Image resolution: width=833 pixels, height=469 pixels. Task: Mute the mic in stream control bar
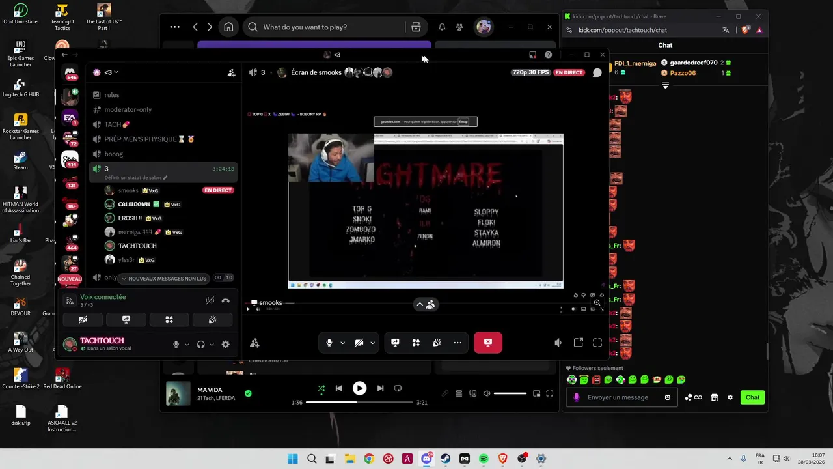(x=329, y=343)
